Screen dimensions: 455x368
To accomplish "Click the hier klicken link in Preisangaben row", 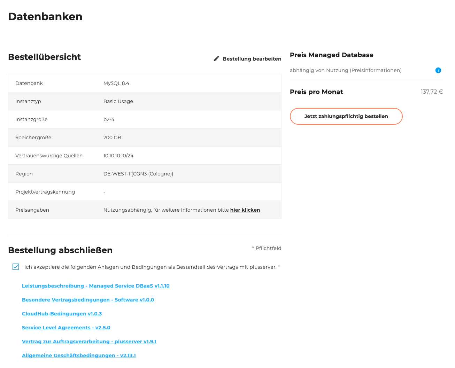I will (245, 210).
